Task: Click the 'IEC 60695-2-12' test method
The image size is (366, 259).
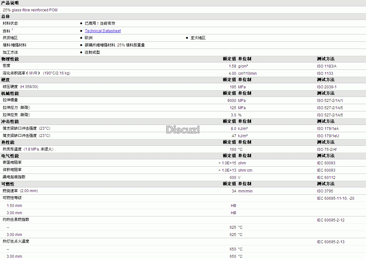Action: [x=331, y=220]
